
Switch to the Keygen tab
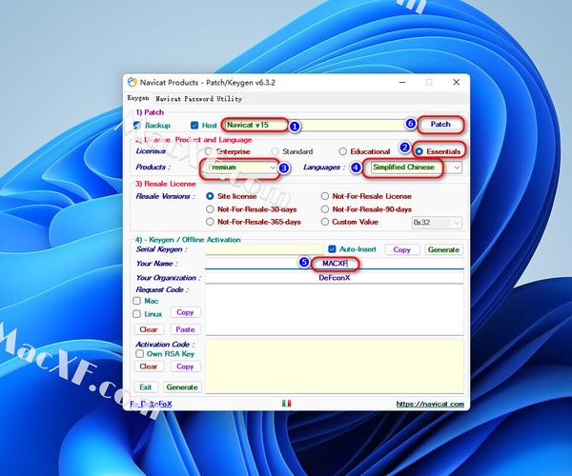pos(138,98)
